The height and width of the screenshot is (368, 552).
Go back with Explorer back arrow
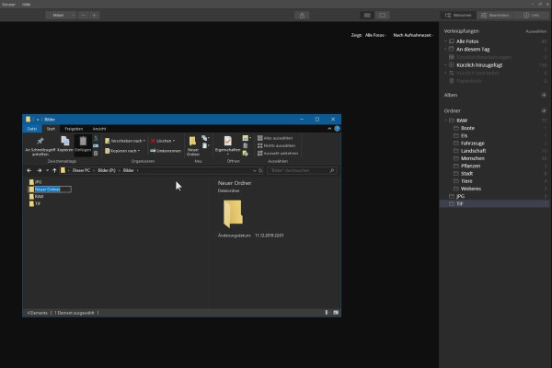point(29,170)
